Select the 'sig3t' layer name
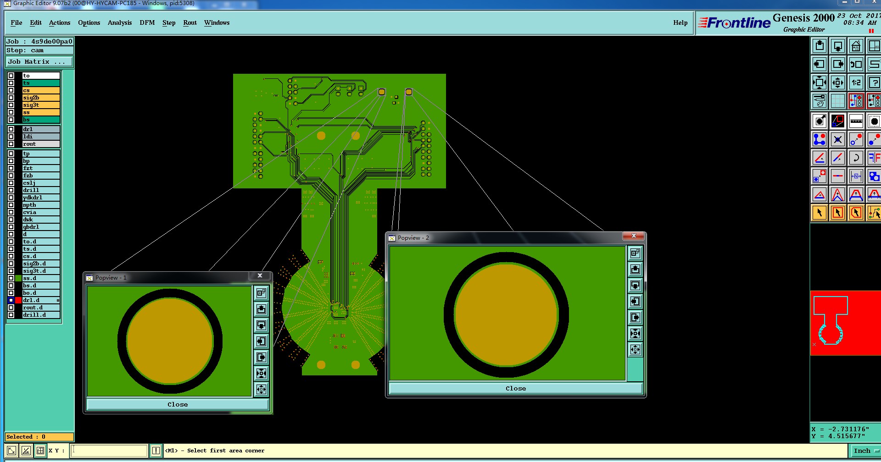Screen dimensions: 881x462 [41, 105]
